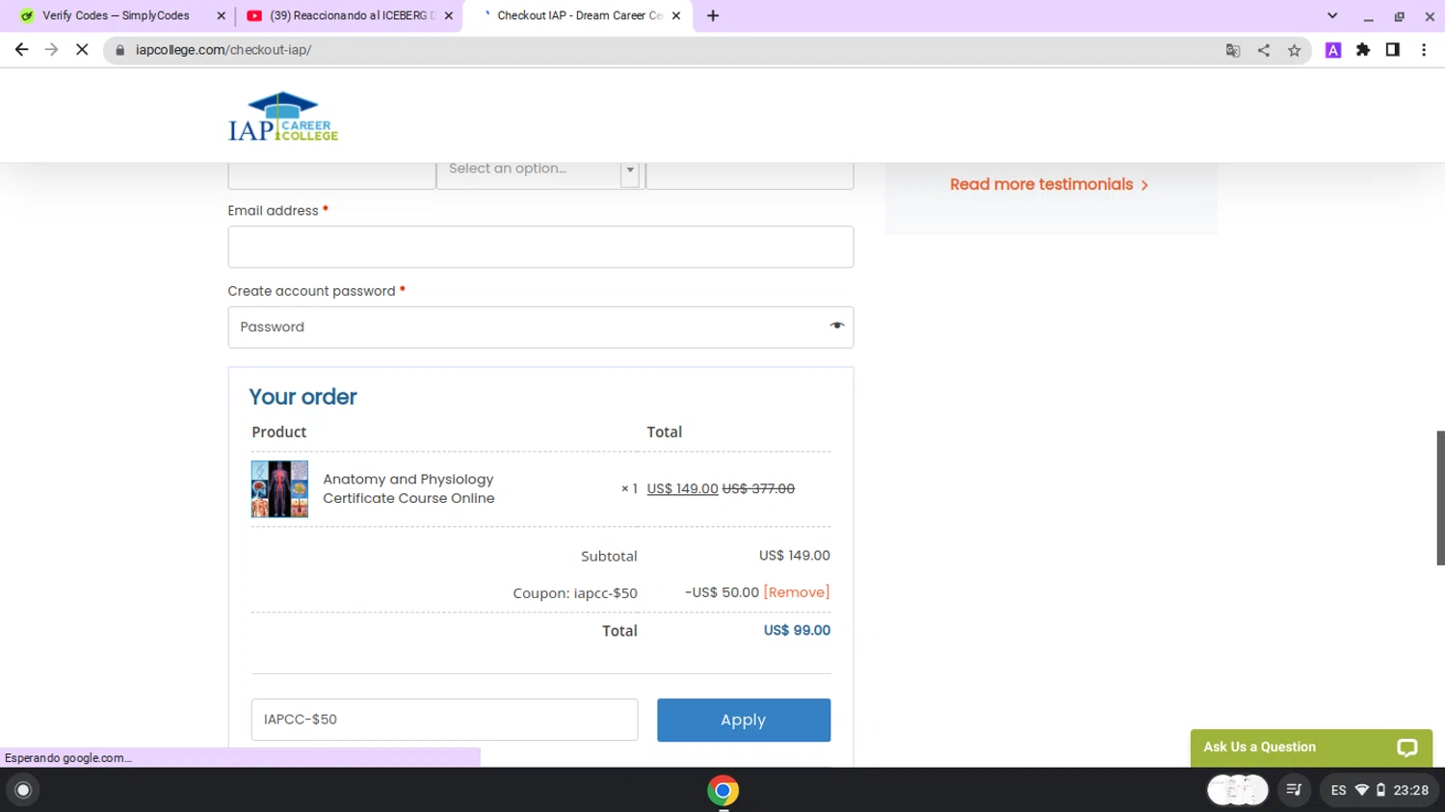Click the padlock site info icon
The height and width of the screenshot is (812, 1445).
pyautogui.click(x=120, y=50)
